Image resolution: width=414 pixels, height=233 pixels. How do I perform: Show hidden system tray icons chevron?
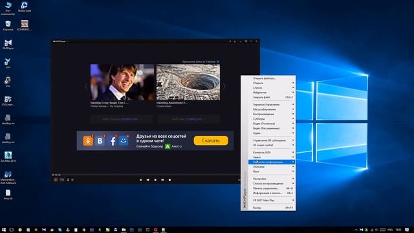[356, 230]
